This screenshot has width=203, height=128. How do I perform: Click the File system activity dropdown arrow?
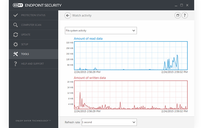134,31
